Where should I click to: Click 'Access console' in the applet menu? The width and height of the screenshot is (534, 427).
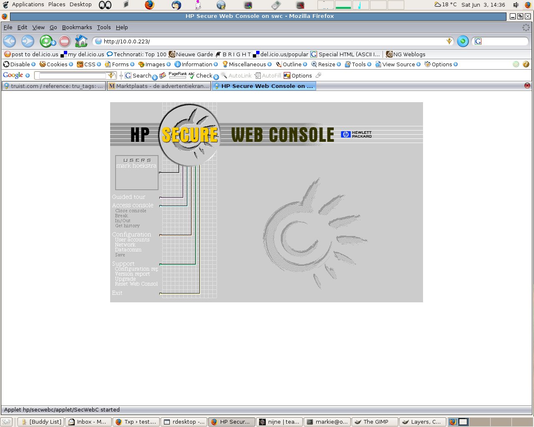133,205
